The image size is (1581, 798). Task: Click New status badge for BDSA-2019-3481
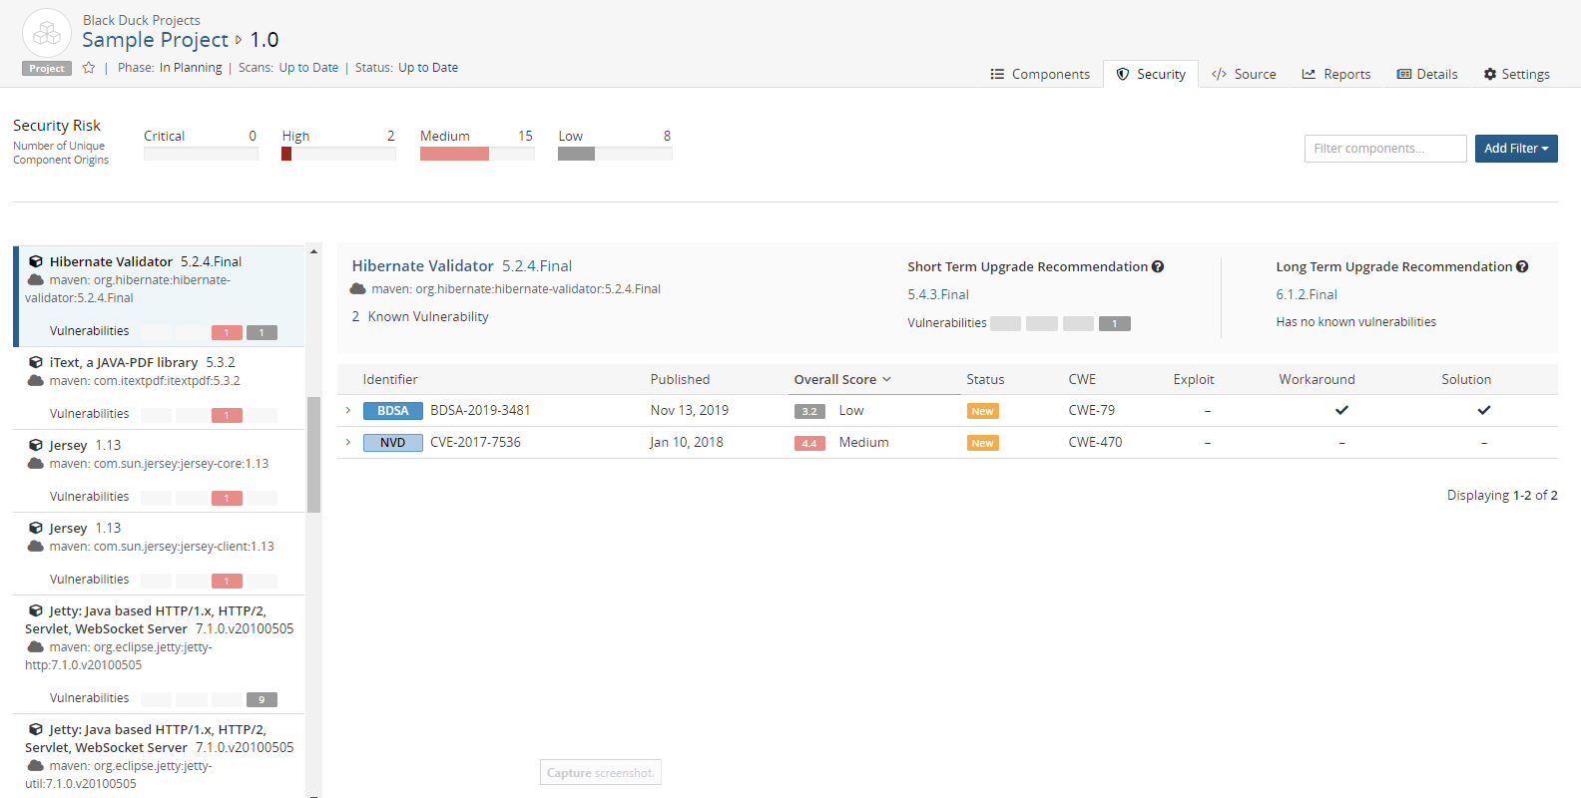pos(982,411)
